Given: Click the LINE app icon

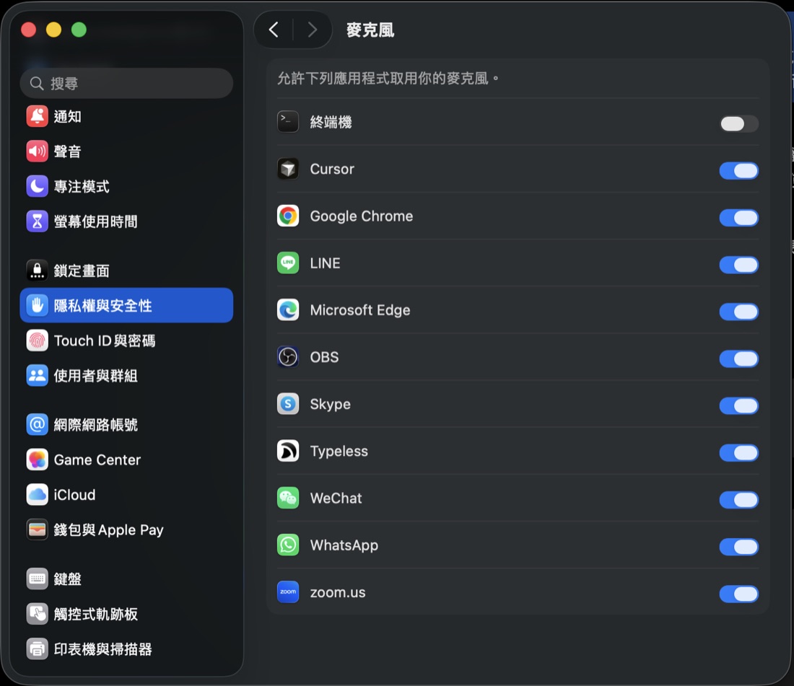Looking at the screenshot, I should coord(288,263).
